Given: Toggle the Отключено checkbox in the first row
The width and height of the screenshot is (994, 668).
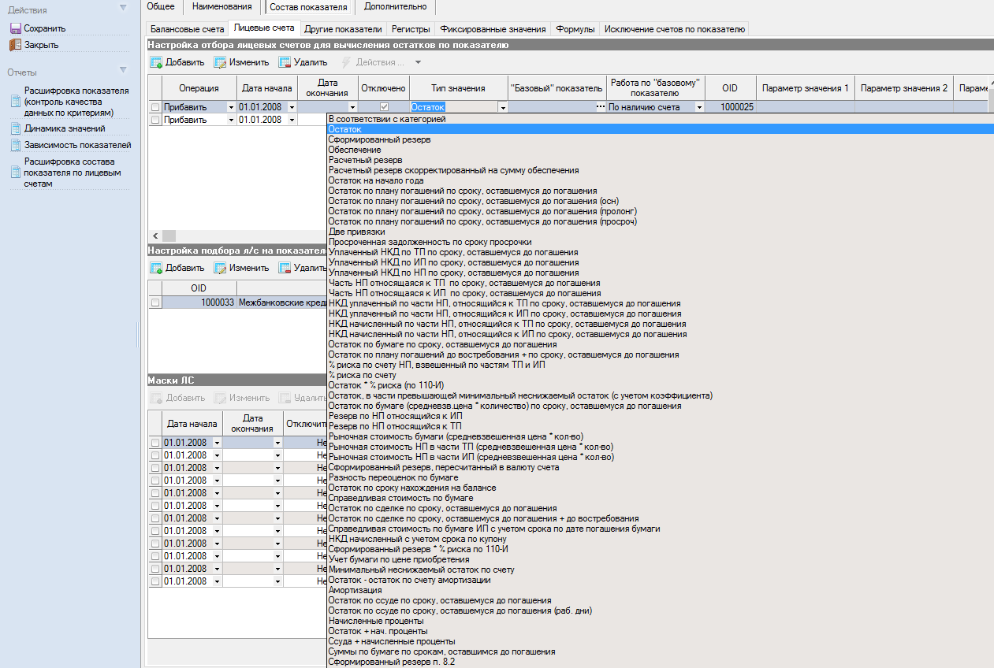Looking at the screenshot, I should 384,106.
